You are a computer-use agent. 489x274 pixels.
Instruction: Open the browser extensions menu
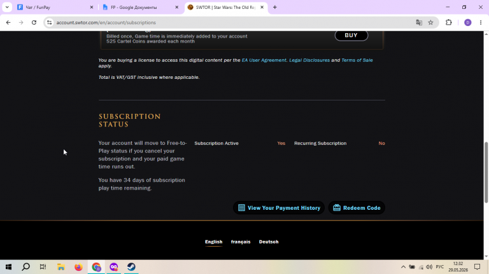pyautogui.click(x=448, y=22)
